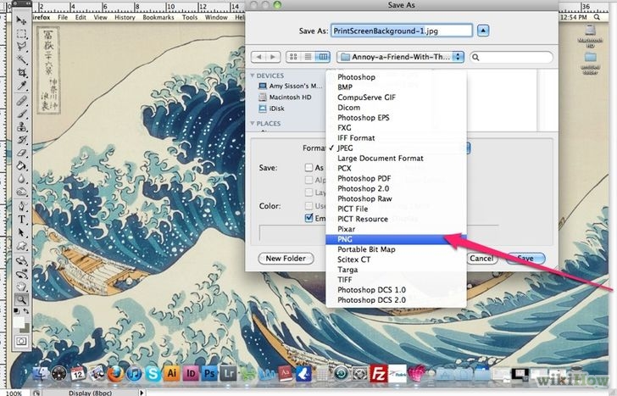
Task: Select Photoshop PDF format
Action: (x=396, y=178)
